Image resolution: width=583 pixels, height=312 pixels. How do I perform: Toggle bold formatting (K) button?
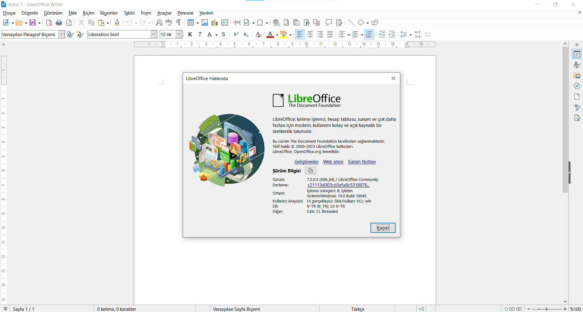190,35
